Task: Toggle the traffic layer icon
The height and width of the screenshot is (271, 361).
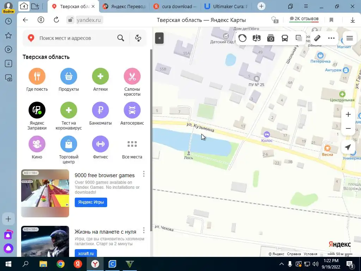Action: pyautogui.click(x=242, y=38)
